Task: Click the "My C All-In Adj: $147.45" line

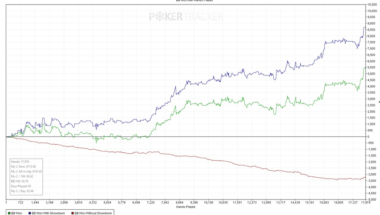Action: point(26,171)
